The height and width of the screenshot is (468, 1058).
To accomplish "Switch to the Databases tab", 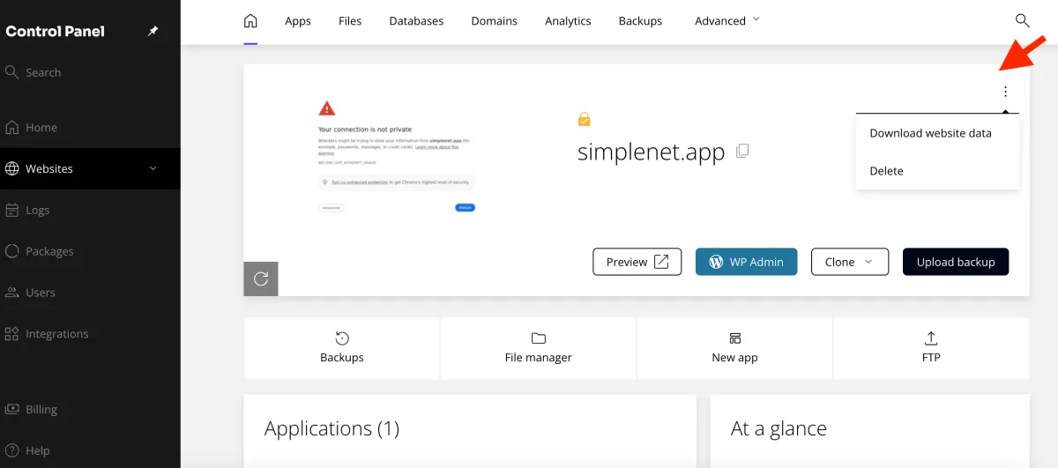I will [416, 21].
